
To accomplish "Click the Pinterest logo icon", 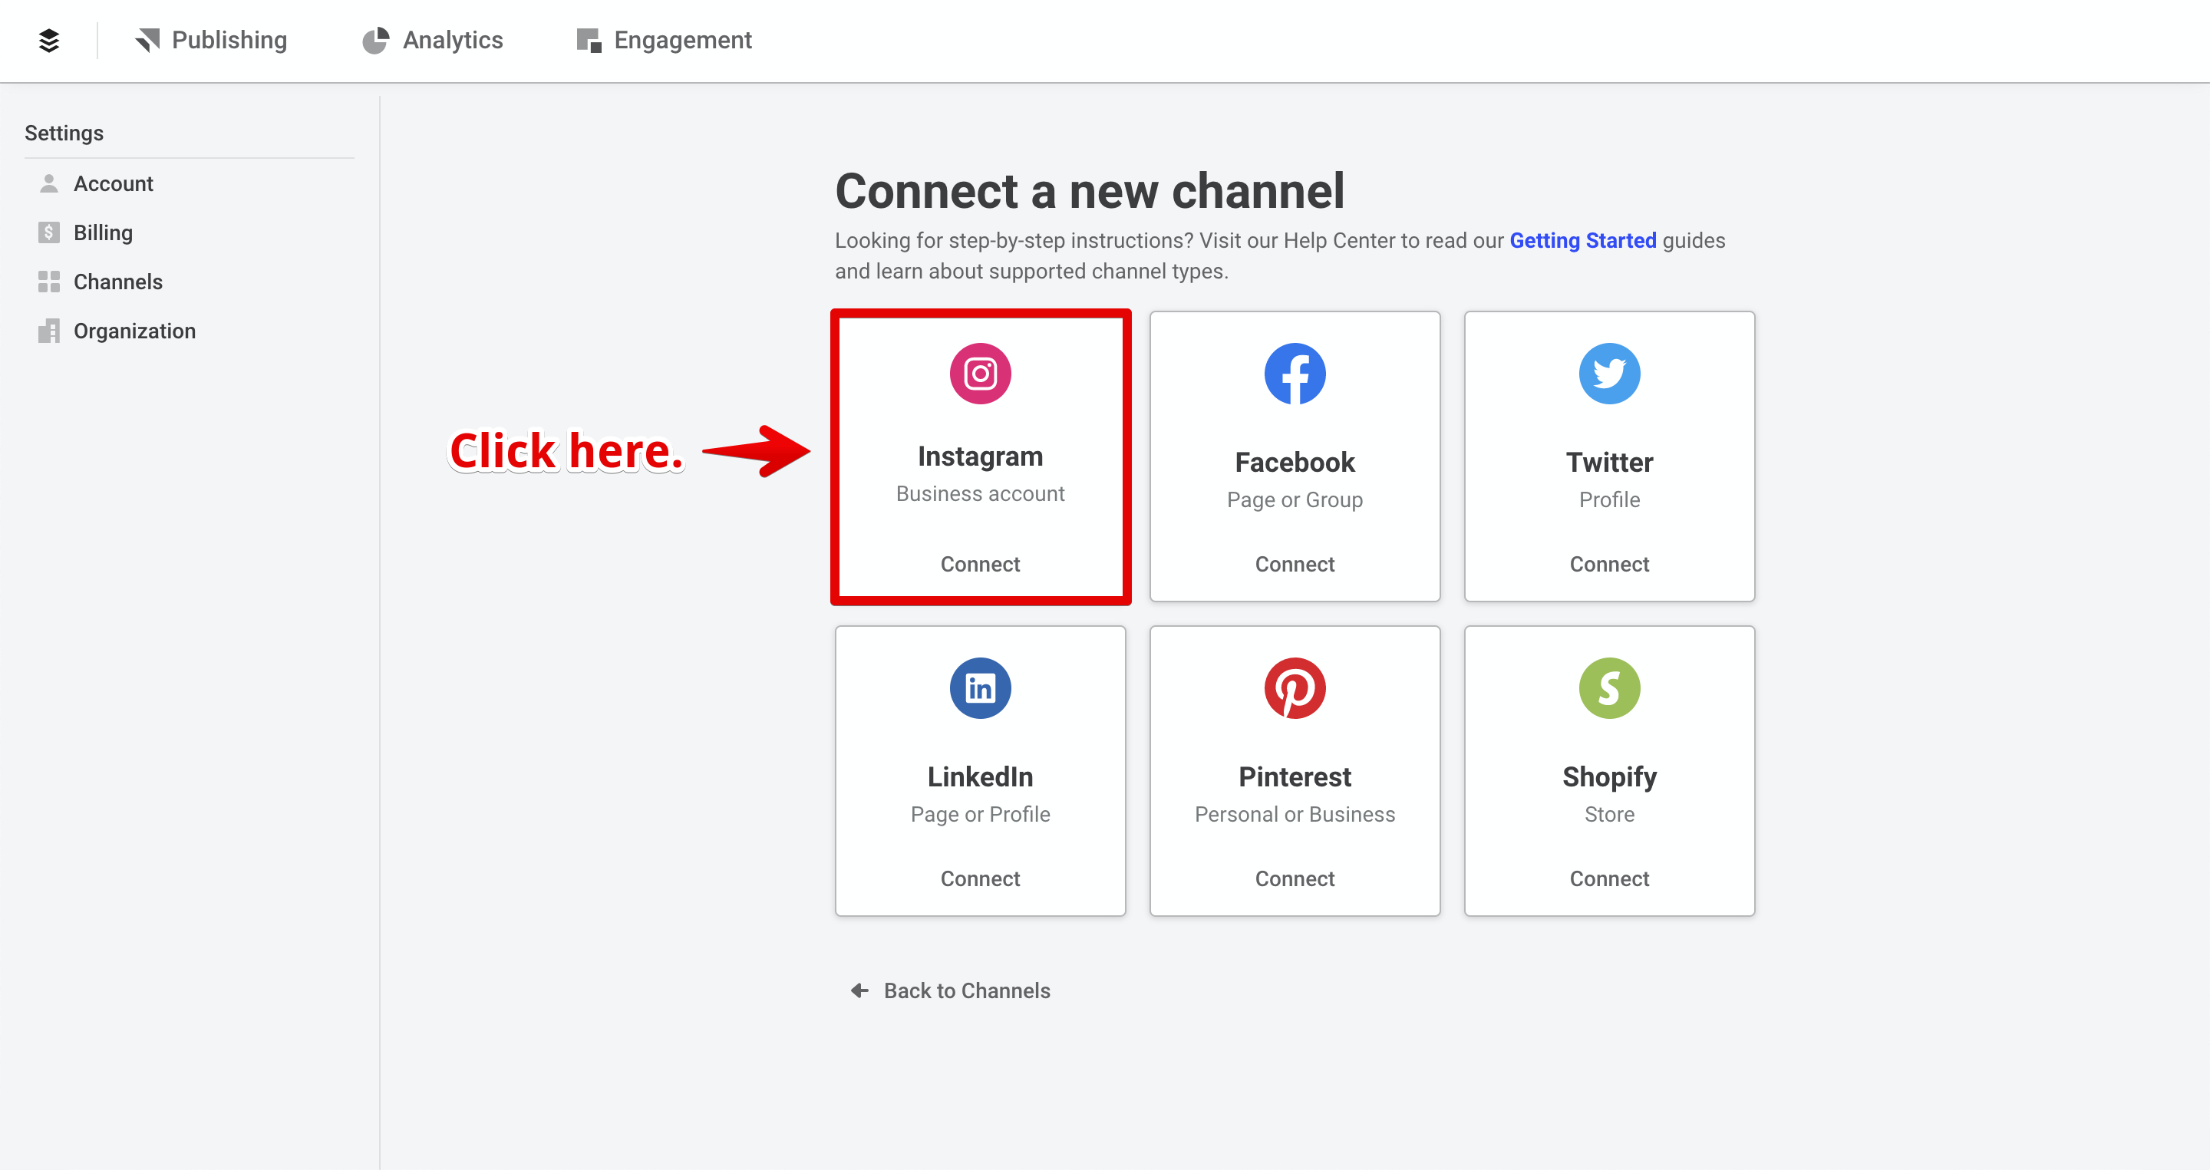I will 1295,688.
